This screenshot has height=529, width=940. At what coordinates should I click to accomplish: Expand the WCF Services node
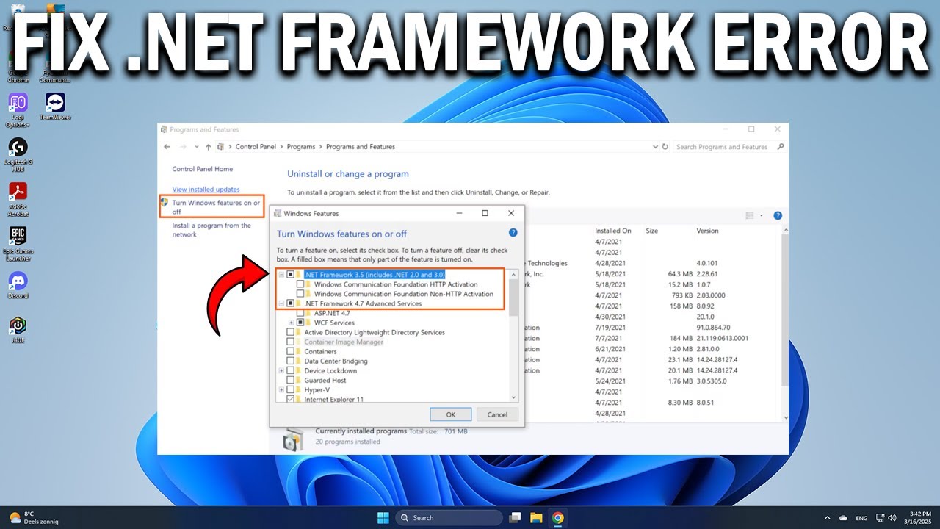click(292, 323)
